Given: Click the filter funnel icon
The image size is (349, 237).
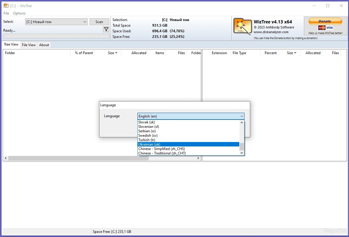Looking at the screenshot, I should [106, 29].
